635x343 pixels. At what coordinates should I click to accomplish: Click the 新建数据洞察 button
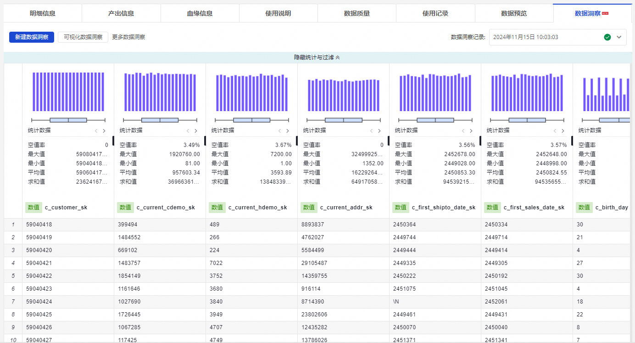click(x=32, y=37)
